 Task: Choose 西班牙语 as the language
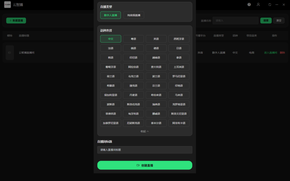[179, 39]
